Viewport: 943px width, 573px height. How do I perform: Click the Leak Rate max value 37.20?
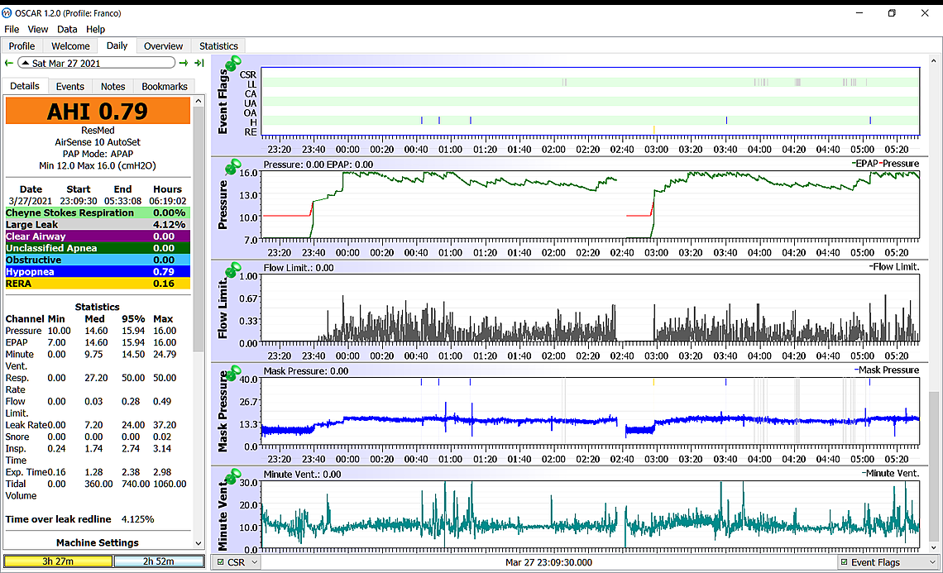165,424
